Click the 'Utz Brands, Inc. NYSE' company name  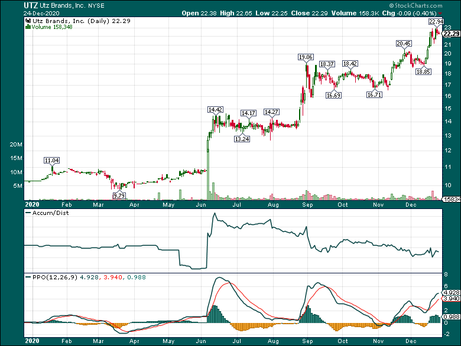[72, 5]
